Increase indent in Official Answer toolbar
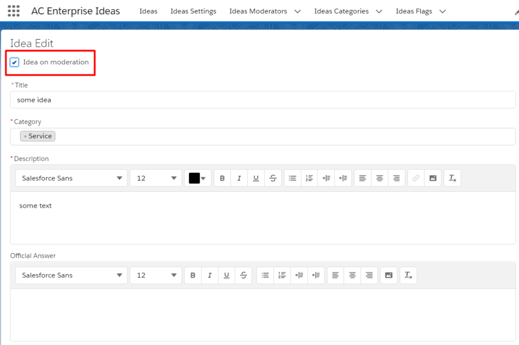The width and height of the screenshot is (519, 345). coord(299,275)
